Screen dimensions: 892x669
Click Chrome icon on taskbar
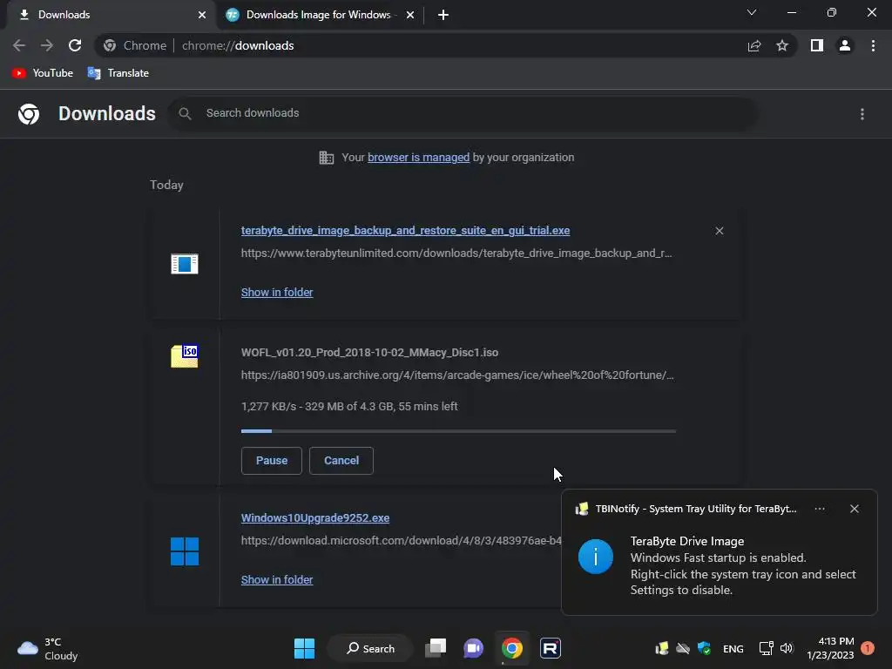coord(512,648)
